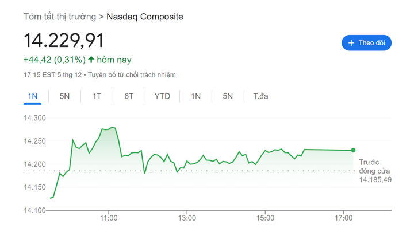This screenshot has height=232, width=414.
Task: Switch to the T.đa maximum range tab
Action: [x=261, y=96]
